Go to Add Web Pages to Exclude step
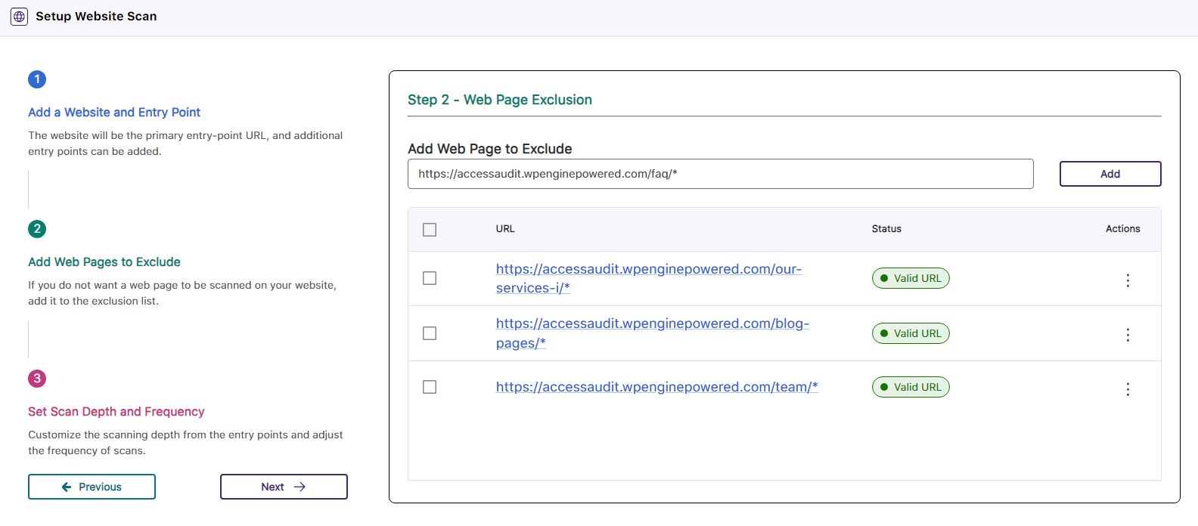Viewport: 1198px width, 526px height. 104,262
